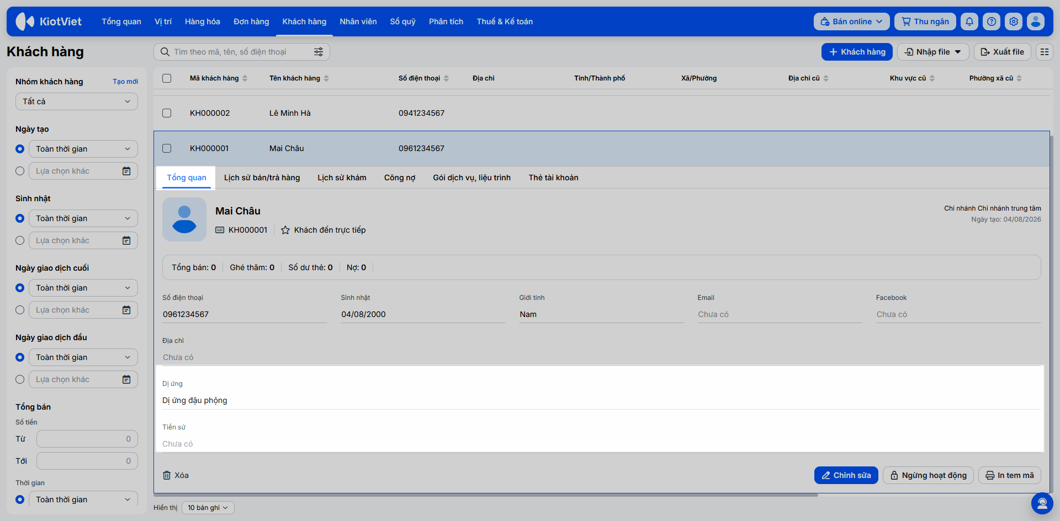Click Chỉnh sửa to edit customer
The image size is (1060, 521).
tap(846, 475)
